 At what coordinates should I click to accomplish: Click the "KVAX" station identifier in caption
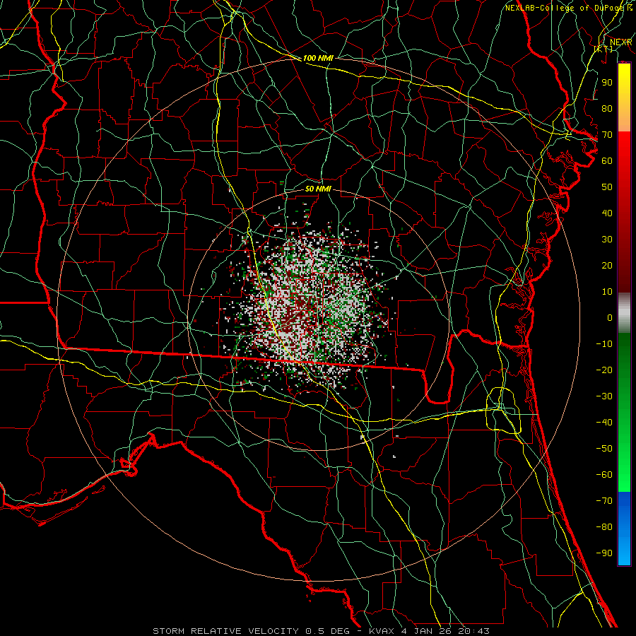tap(382, 631)
